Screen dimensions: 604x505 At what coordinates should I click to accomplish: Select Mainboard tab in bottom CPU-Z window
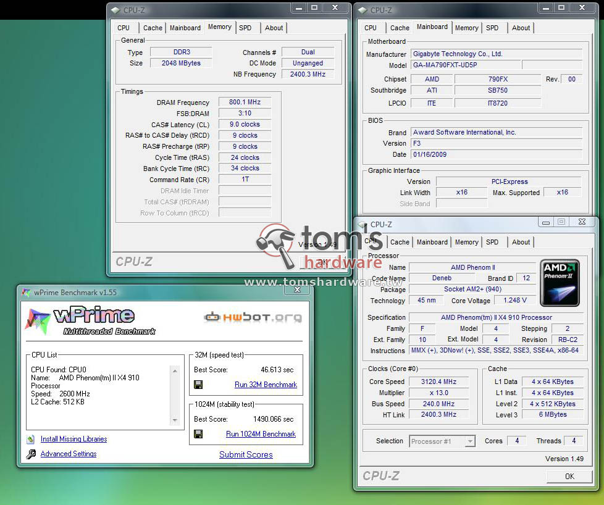coord(432,242)
